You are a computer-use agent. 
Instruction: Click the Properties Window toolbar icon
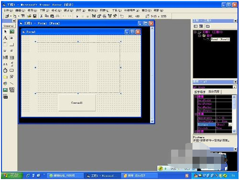tap(99, 16)
